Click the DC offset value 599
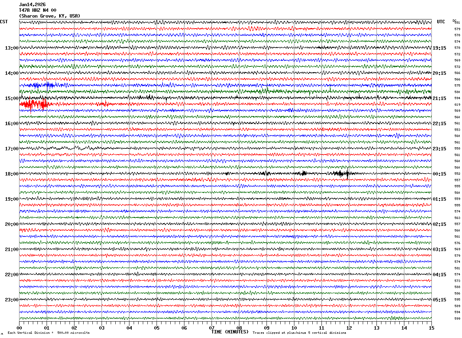The image size is (462, 338). pyautogui.click(x=457, y=319)
